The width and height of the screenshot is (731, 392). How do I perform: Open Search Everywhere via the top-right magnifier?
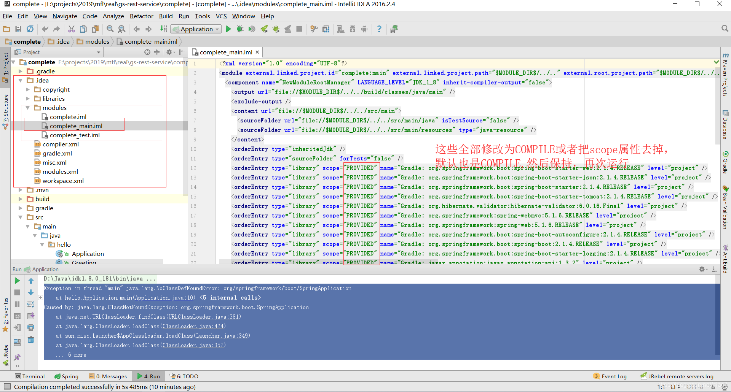pos(725,28)
